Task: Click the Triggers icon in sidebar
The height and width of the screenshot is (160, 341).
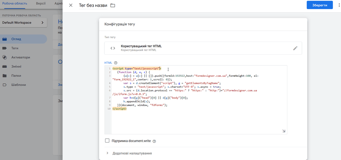Action: click(x=5, y=57)
